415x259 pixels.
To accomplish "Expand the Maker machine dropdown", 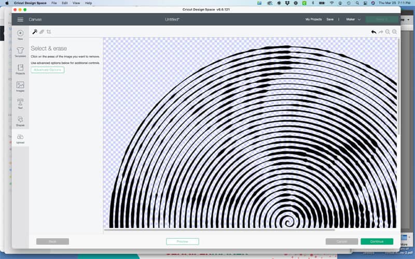I will click(x=353, y=19).
